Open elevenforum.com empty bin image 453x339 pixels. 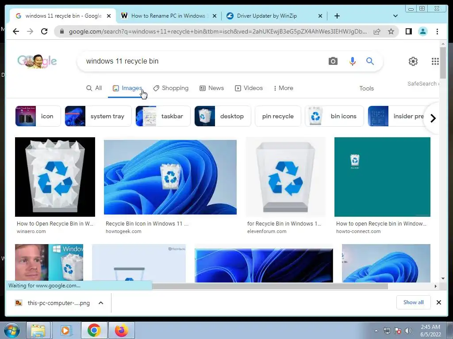coord(286,177)
